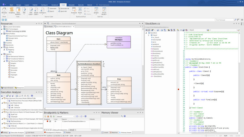Image resolution: width=244 pixels, height=137 pixels.
Task: Open the Visual Studio add-in icon
Action: click(104, 11)
